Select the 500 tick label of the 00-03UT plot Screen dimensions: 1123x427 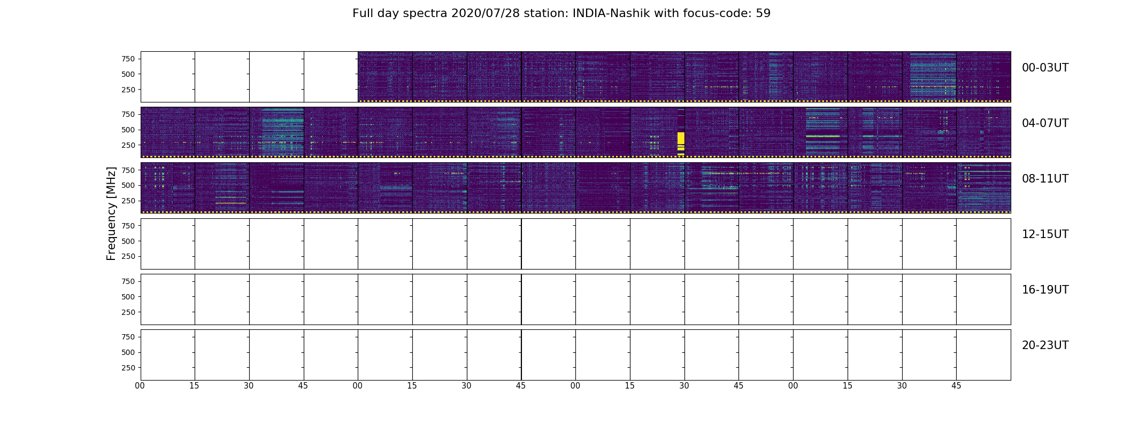click(128, 74)
